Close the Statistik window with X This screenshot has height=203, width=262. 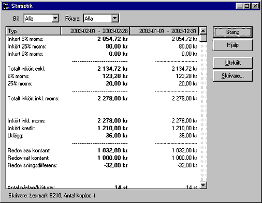coord(255,6)
